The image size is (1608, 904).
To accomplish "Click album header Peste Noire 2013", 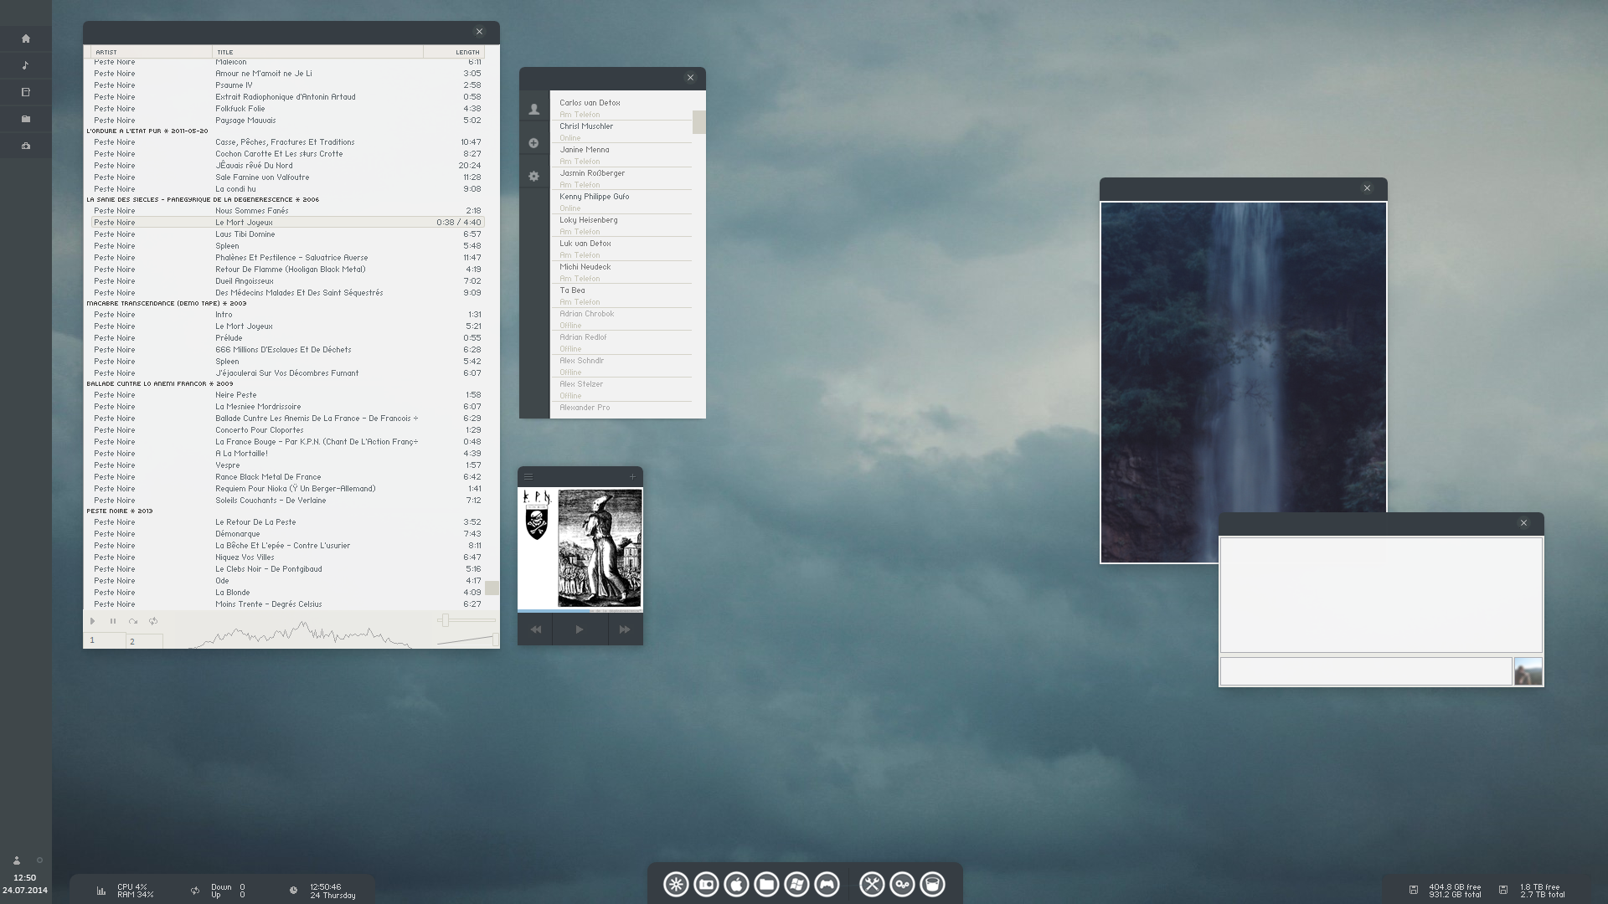I will tap(120, 511).
